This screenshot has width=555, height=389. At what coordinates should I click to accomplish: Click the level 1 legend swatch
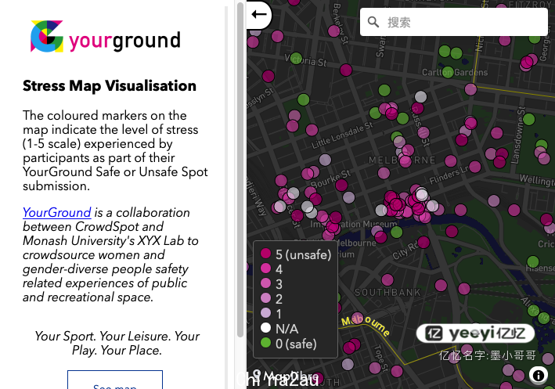tap(266, 313)
